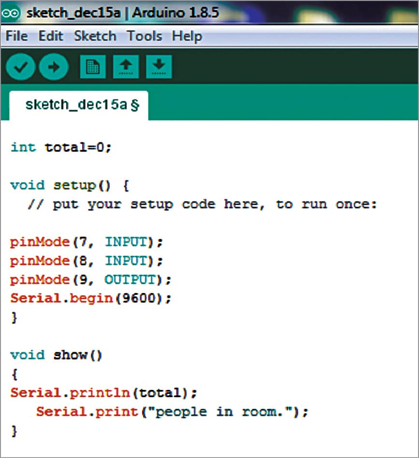Image resolution: width=419 pixels, height=458 pixels.
Task: Click the pinMode(9, OUTPUT) line
Action: (x=91, y=279)
